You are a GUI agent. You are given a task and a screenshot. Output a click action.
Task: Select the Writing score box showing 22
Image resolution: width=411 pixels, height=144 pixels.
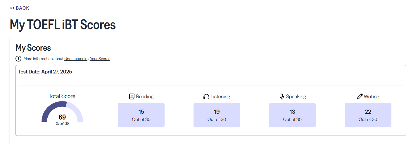pyautogui.click(x=368, y=115)
